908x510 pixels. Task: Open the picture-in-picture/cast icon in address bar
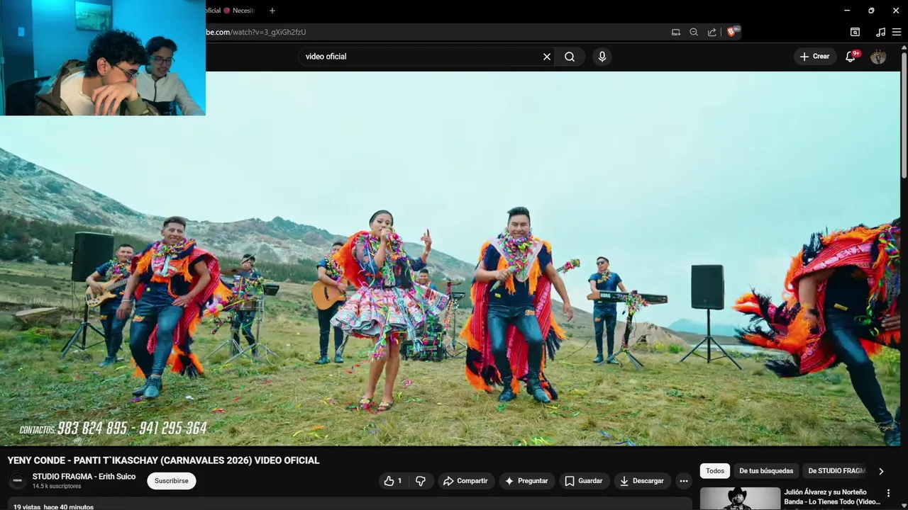(x=676, y=32)
